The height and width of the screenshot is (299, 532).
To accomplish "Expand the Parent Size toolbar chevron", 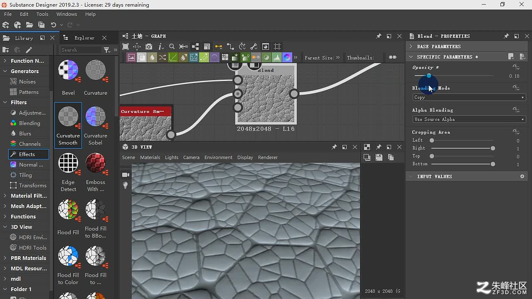I will pos(338,58).
